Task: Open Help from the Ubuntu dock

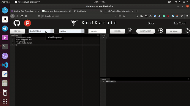Action: click(x=5, y=10)
